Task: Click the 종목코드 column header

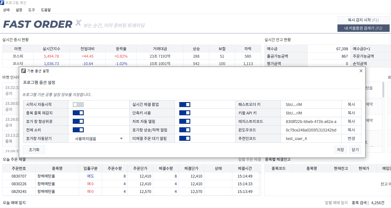Action: 278,168
